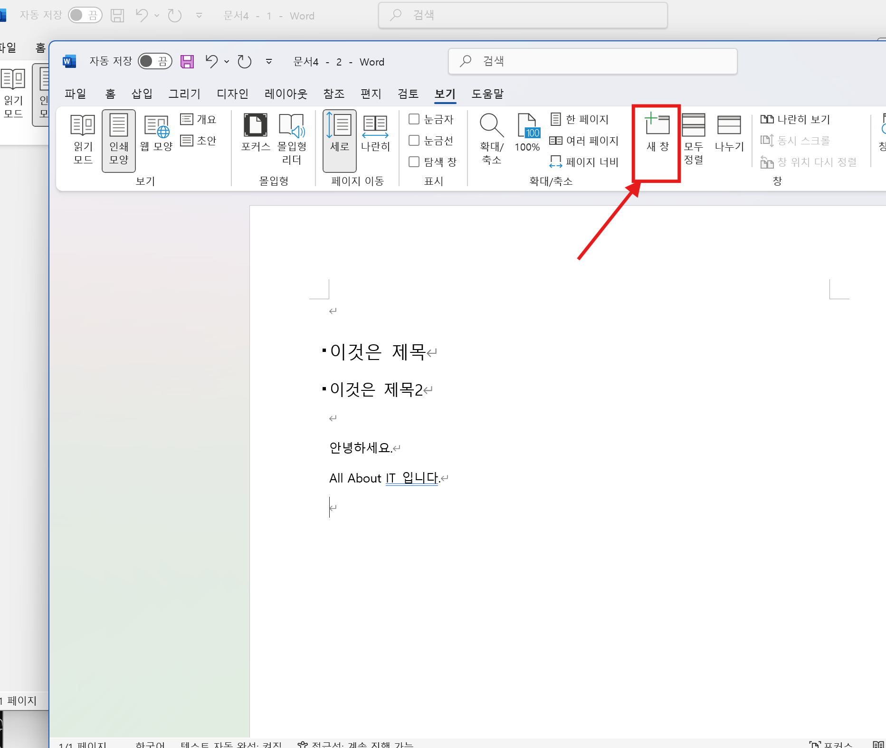This screenshot has width=886, height=748.
Task: Click search box in front Word window
Action: pos(593,61)
